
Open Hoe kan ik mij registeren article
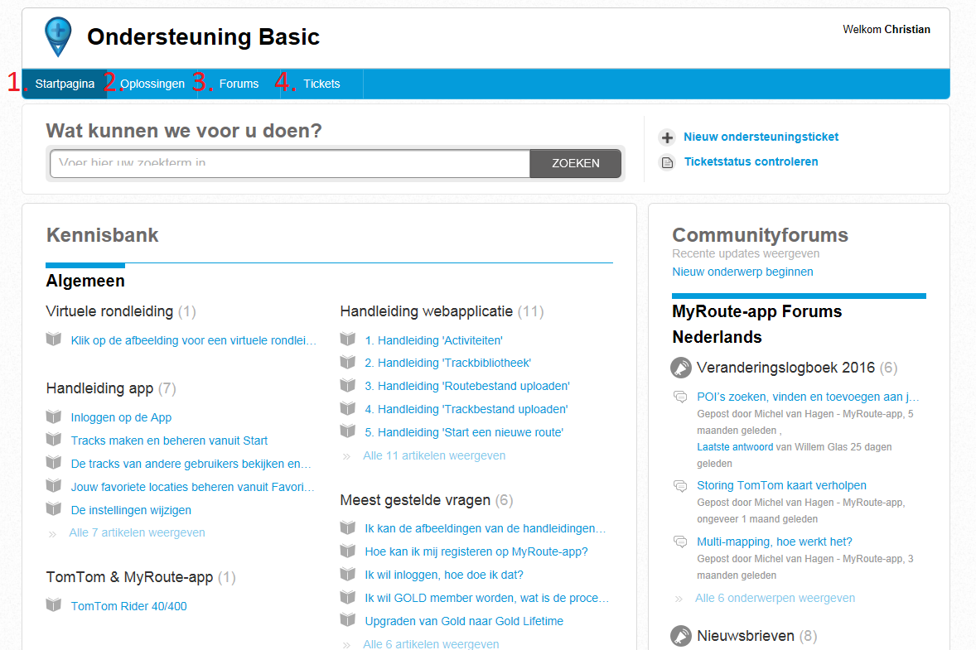pyautogui.click(x=476, y=551)
